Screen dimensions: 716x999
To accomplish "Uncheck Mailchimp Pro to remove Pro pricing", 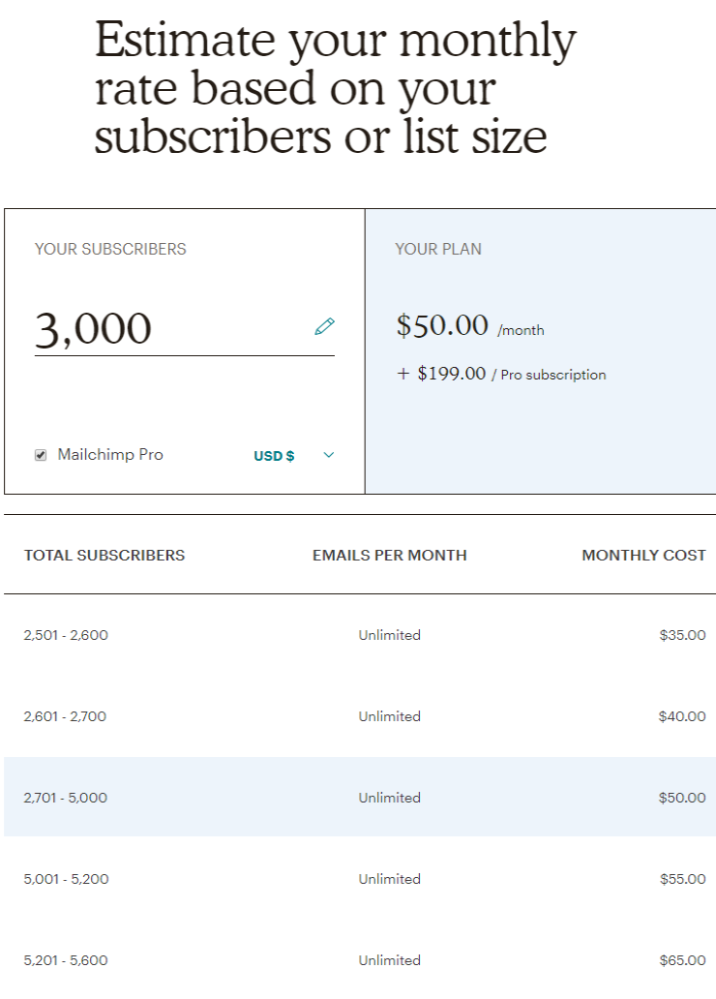I will point(40,454).
